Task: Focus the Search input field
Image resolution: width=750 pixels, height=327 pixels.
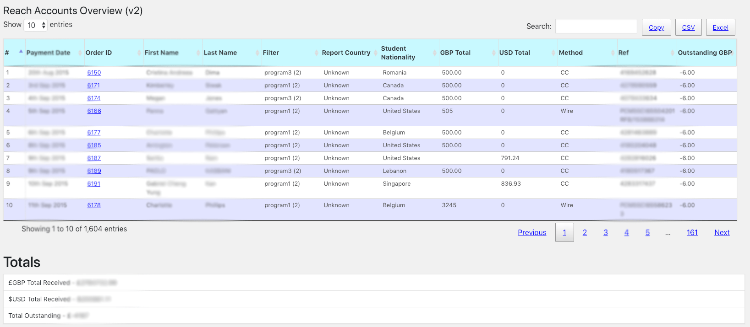Action: pyautogui.click(x=596, y=26)
